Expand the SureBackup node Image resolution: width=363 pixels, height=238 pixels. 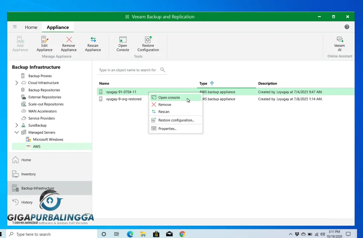pyautogui.click(x=17, y=125)
